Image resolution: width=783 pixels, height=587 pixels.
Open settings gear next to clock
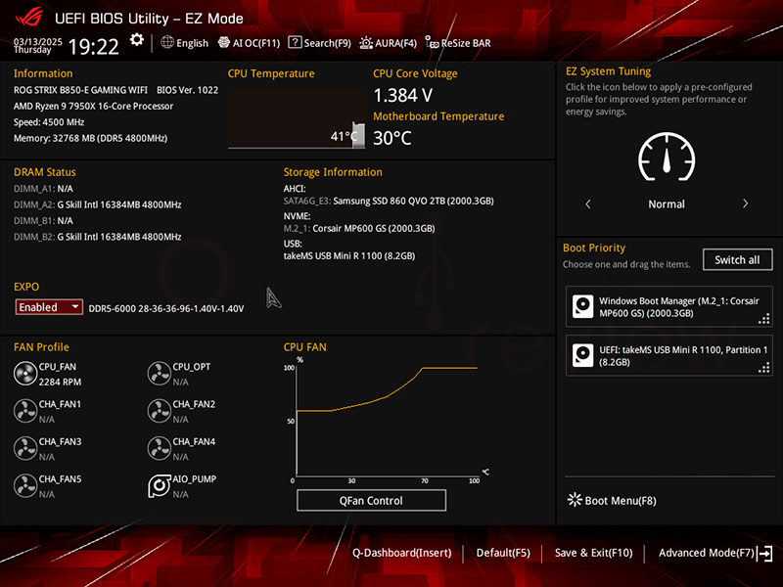(x=136, y=40)
